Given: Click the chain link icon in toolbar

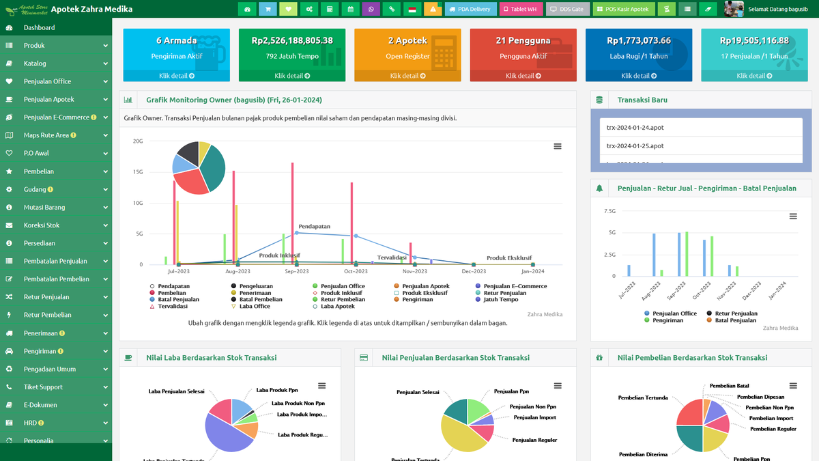Looking at the screenshot, I should (x=392, y=9).
